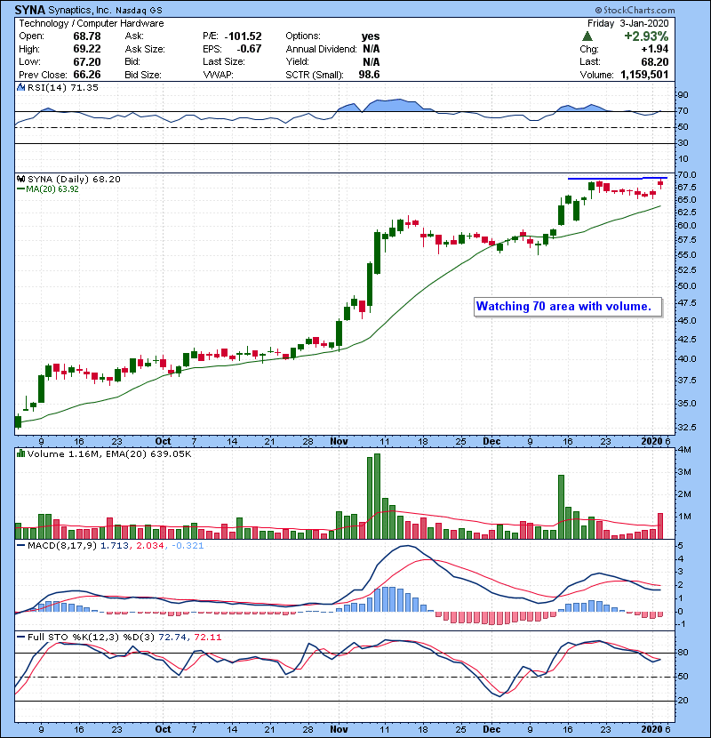The height and width of the screenshot is (738, 711).
Task: Click the company name 'Synaptics, Inc.'
Action: pyautogui.click(x=80, y=10)
